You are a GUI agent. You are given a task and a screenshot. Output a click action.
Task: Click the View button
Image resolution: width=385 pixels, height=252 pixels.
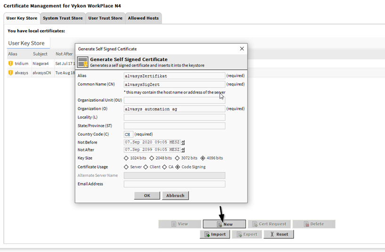pyautogui.click(x=180, y=224)
